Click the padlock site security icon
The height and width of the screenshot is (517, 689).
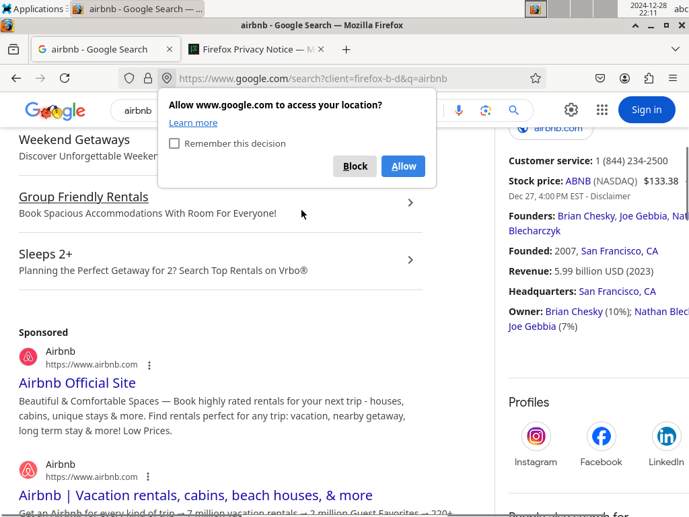click(x=148, y=78)
